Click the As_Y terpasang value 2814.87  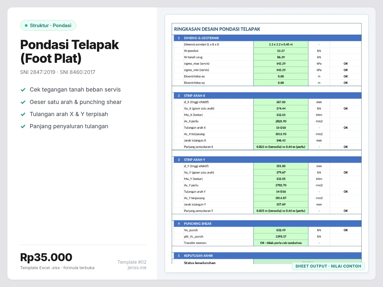point(281,198)
